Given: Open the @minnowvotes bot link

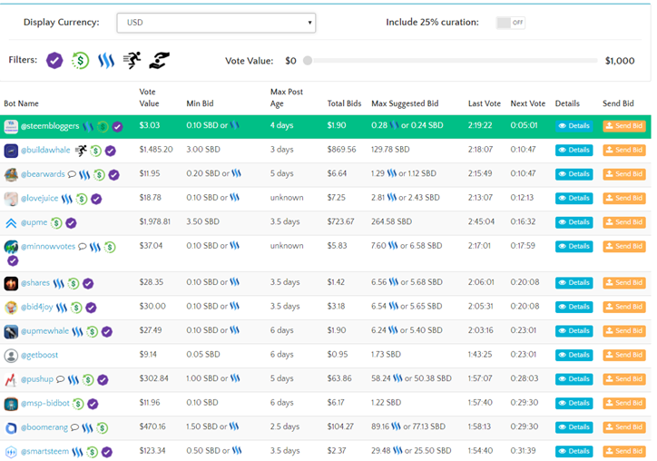Looking at the screenshot, I should (x=48, y=247).
